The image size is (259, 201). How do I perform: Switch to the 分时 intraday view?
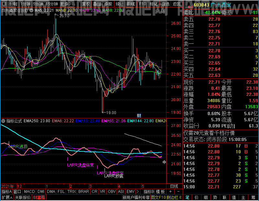(13, 4)
